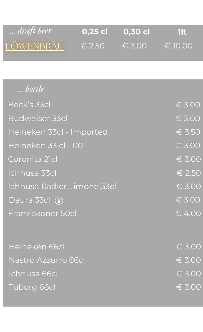Click the Coronita 21cl item
This screenshot has width=203, height=332.
click(33, 159)
